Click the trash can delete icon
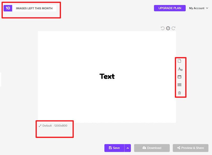This screenshot has width=212, height=155. pyautogui.click(x=179, y=93)
